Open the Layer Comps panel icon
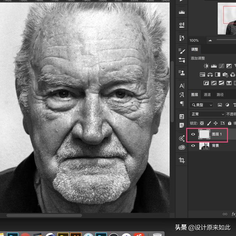Viewport: 236px width, 236px height. tap(182, 116)
